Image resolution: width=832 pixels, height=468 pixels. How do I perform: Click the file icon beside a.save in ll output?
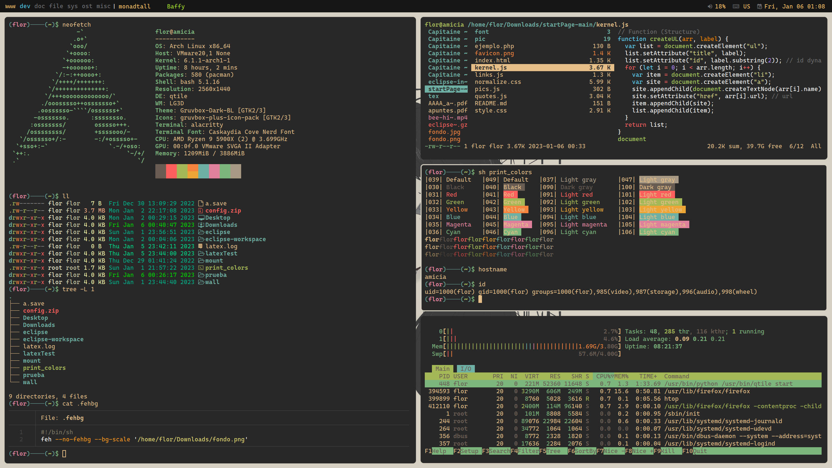(x=201, y=203)
